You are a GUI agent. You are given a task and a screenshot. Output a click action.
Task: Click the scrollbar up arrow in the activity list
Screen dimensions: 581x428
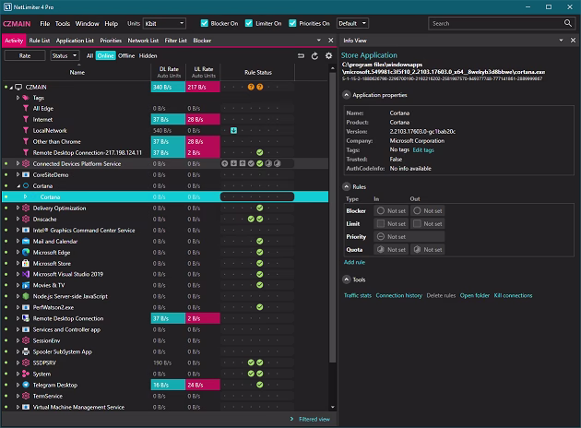332,68
